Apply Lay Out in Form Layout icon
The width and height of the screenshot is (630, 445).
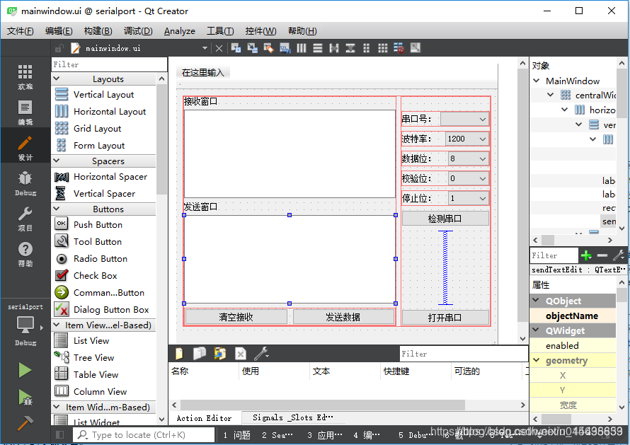(367, 48)
